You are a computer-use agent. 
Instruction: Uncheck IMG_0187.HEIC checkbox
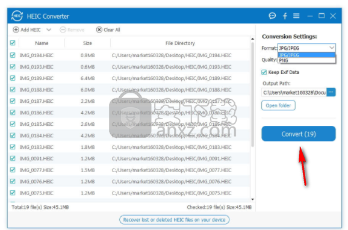[x=13, y=101]
